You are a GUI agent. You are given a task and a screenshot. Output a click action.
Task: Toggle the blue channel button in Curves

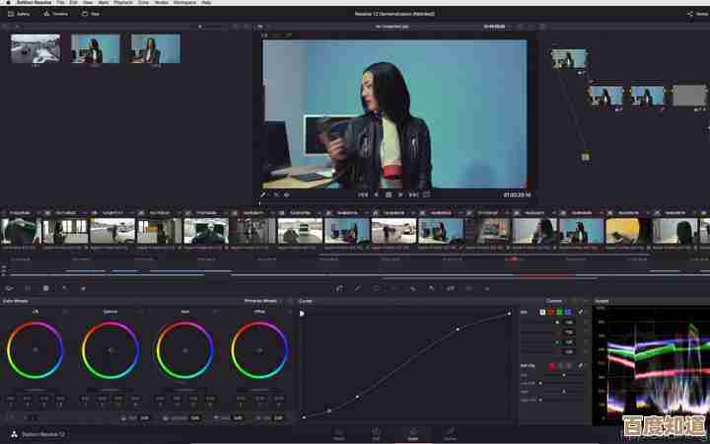click(x=568, y=312)
